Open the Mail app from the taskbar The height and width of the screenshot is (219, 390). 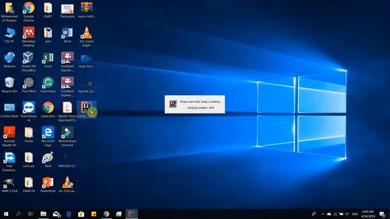coord(56,214)
